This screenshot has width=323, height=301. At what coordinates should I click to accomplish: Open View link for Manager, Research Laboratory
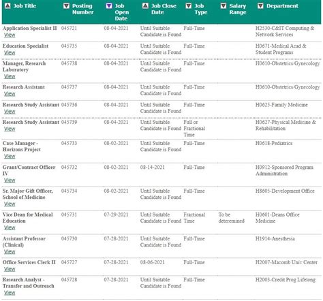(10, 76)
